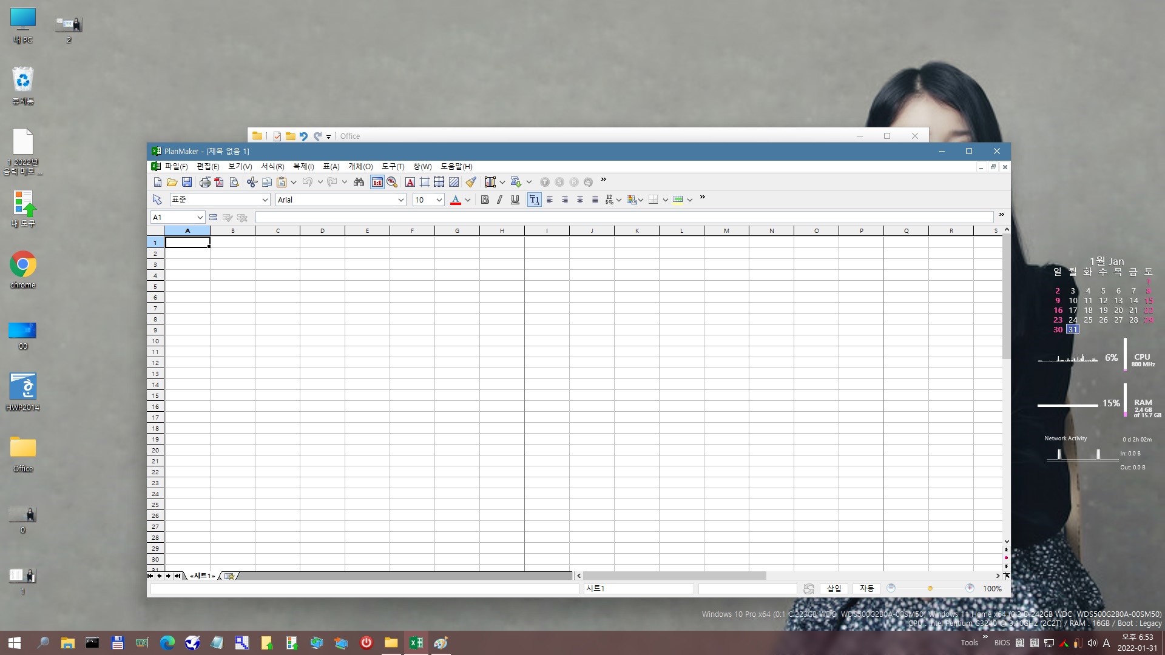Click the Windows Start button

point(15,643)
